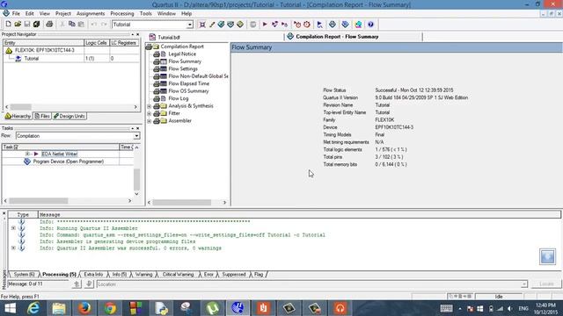Open Firefox from the taskbar
This screenshot has width=563, height=316.
click(84, 308)
